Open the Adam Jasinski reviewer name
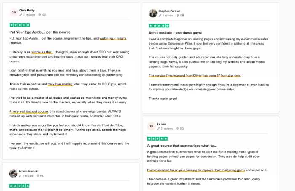The height and width of the screenshot is (191, 295). click(28, 171)
